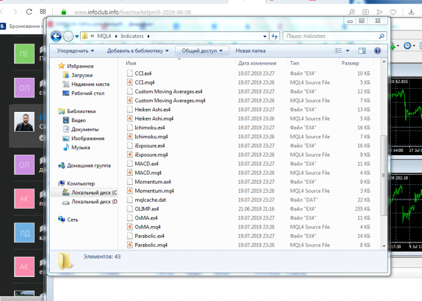Sort by Тип column header

click(295, 63)
